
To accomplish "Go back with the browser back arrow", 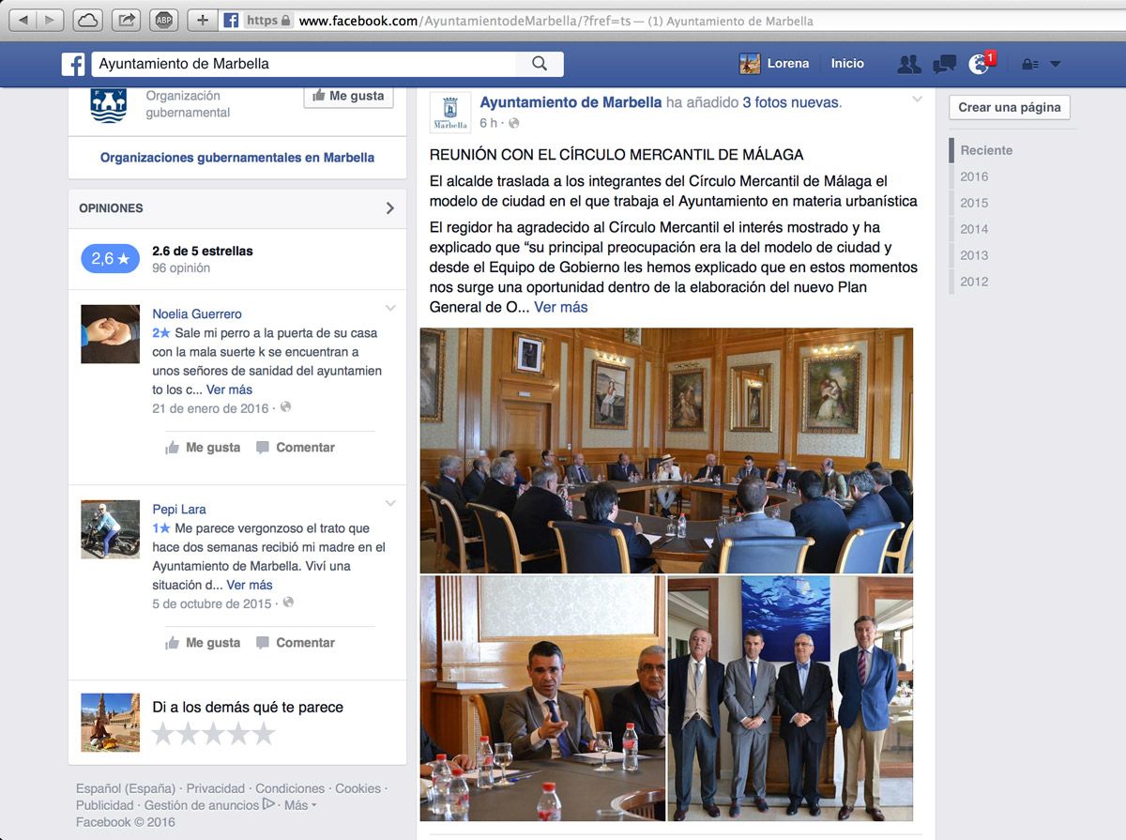I will (23, 20).
